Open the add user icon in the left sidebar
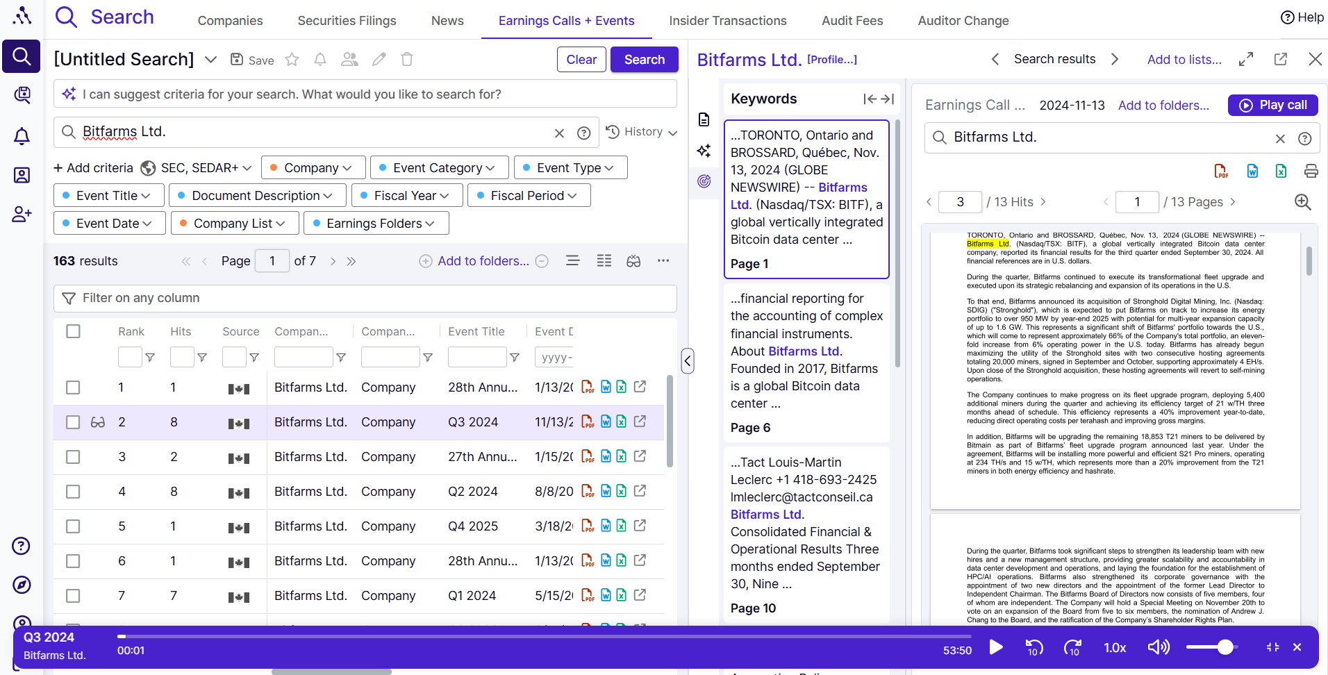The width and height of the screenshot is (1328, 675). (22, 215)
